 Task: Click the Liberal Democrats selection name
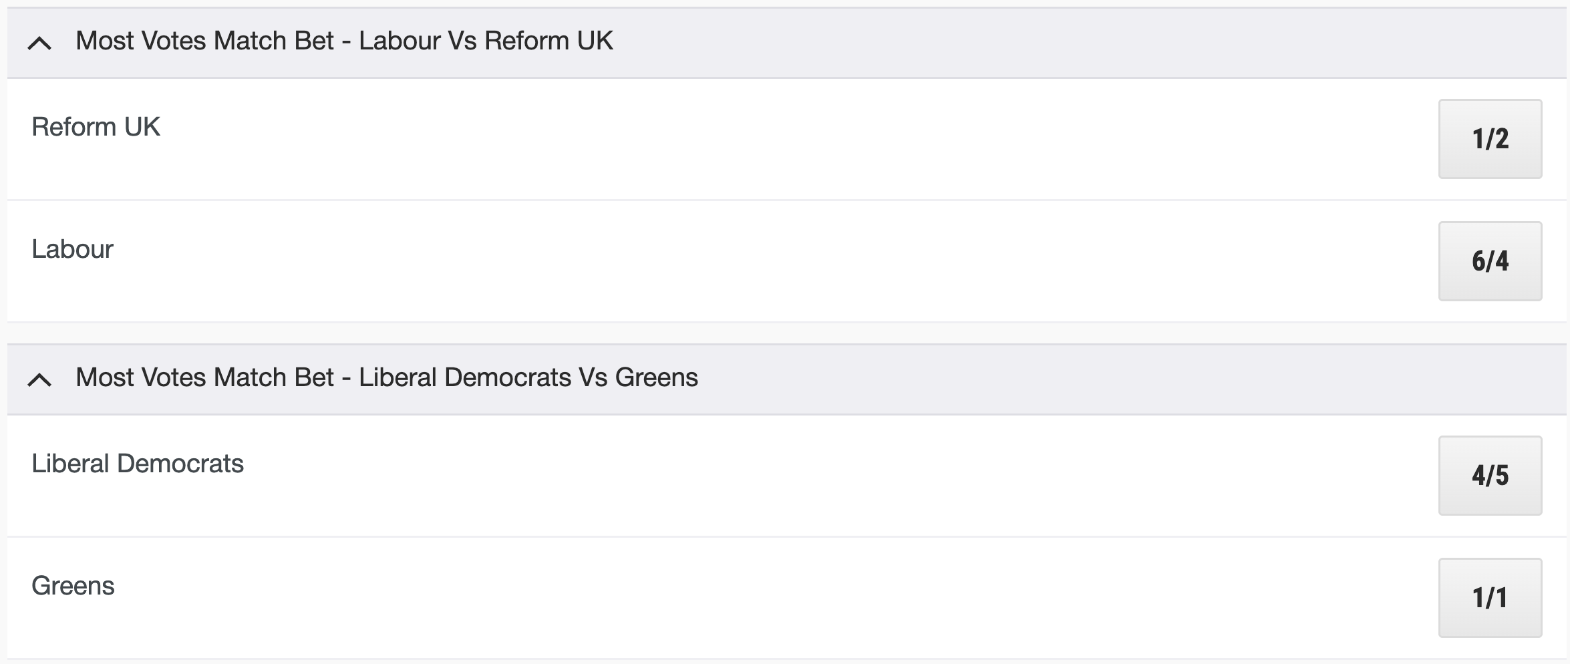[x=138, y=464]
